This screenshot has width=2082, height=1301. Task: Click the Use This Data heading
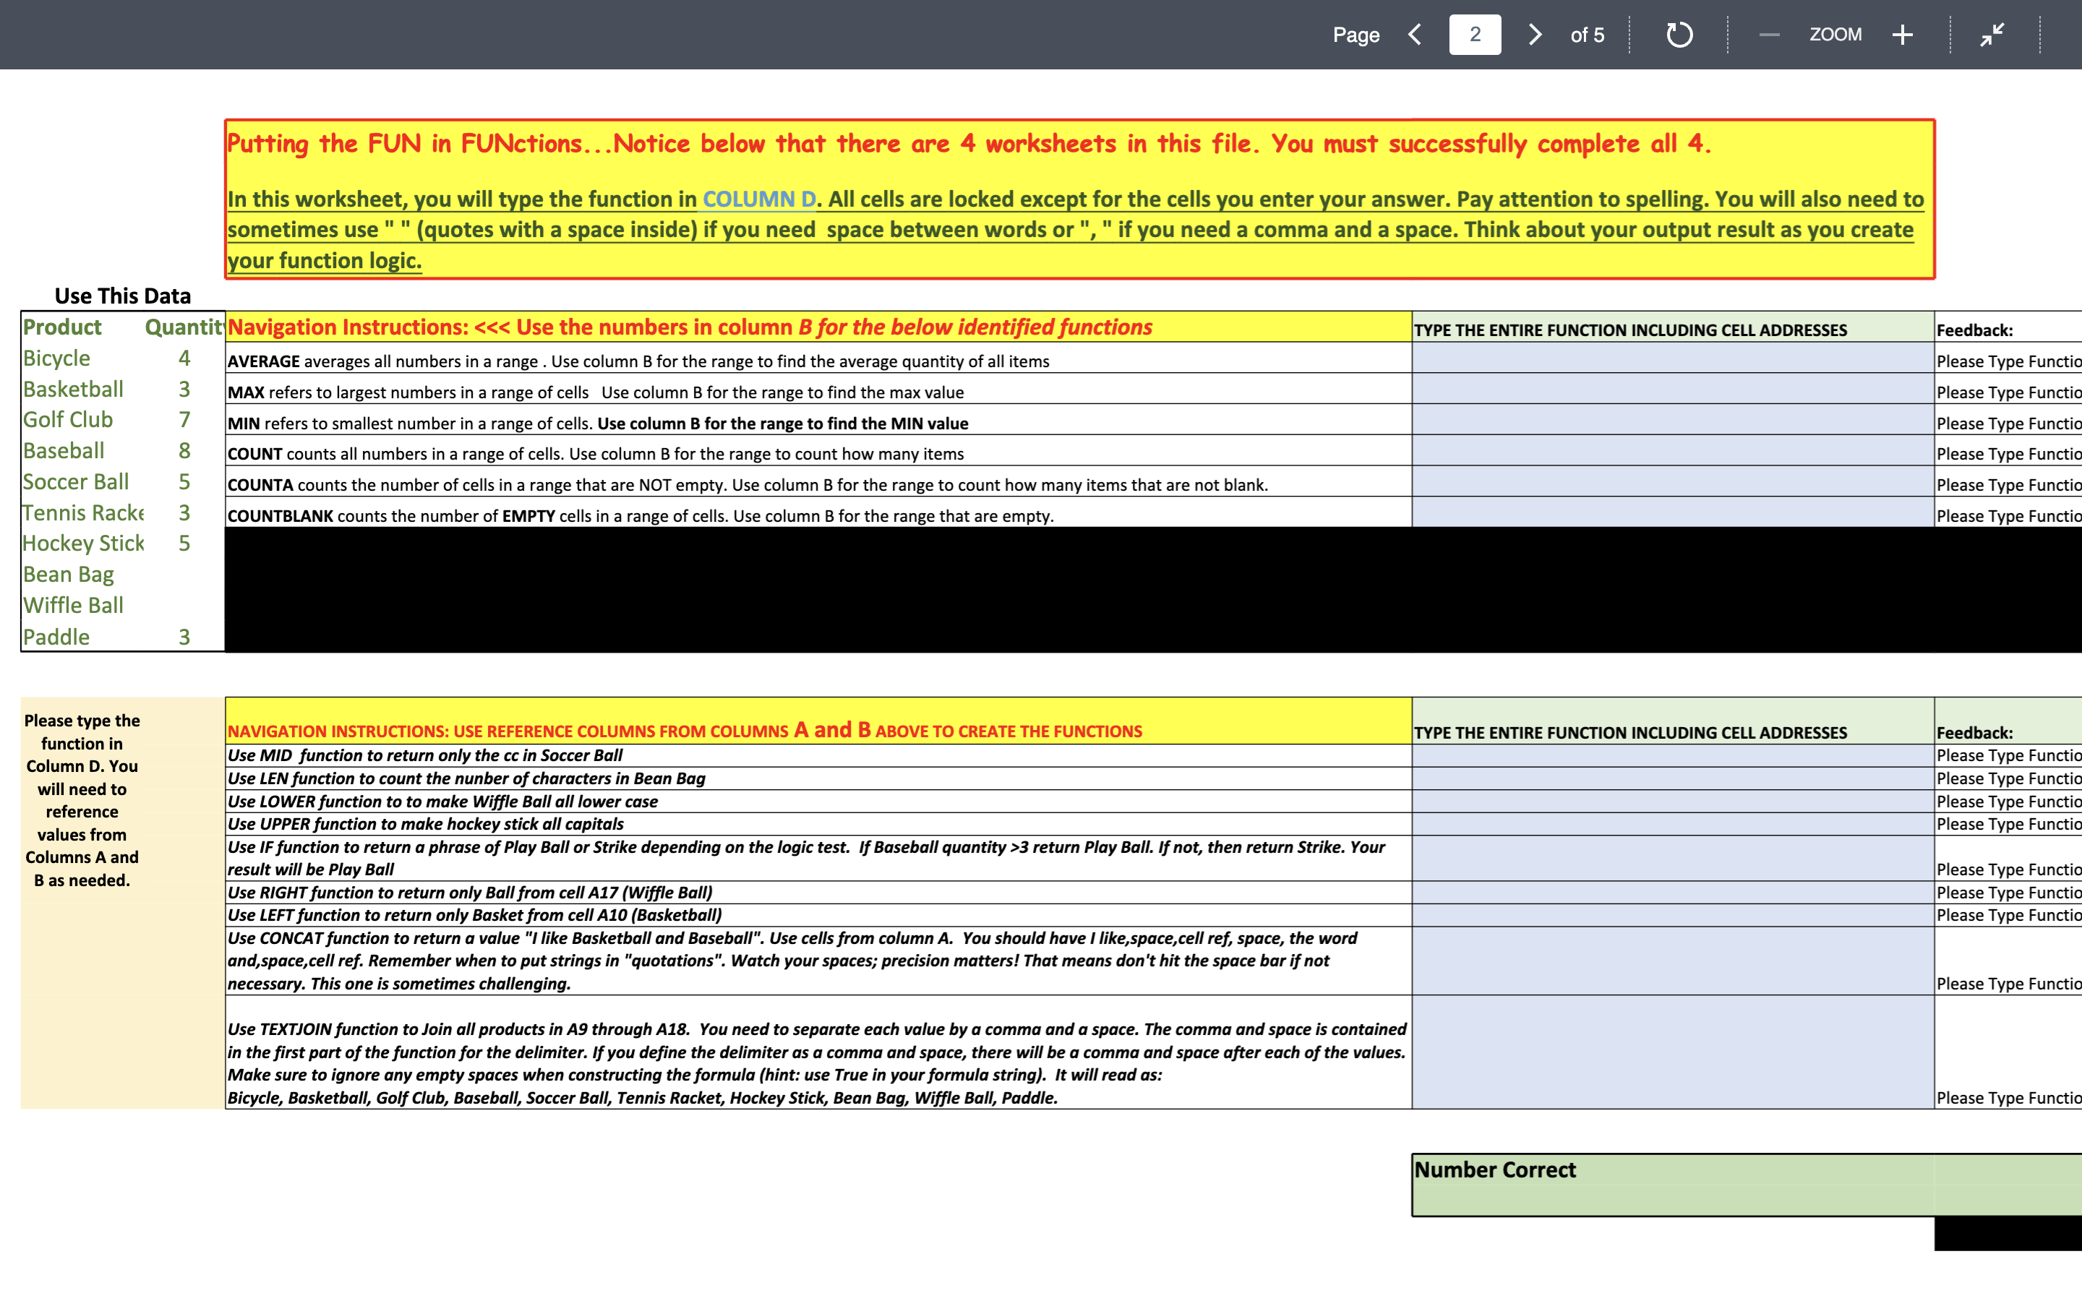(x=122, y=296)
